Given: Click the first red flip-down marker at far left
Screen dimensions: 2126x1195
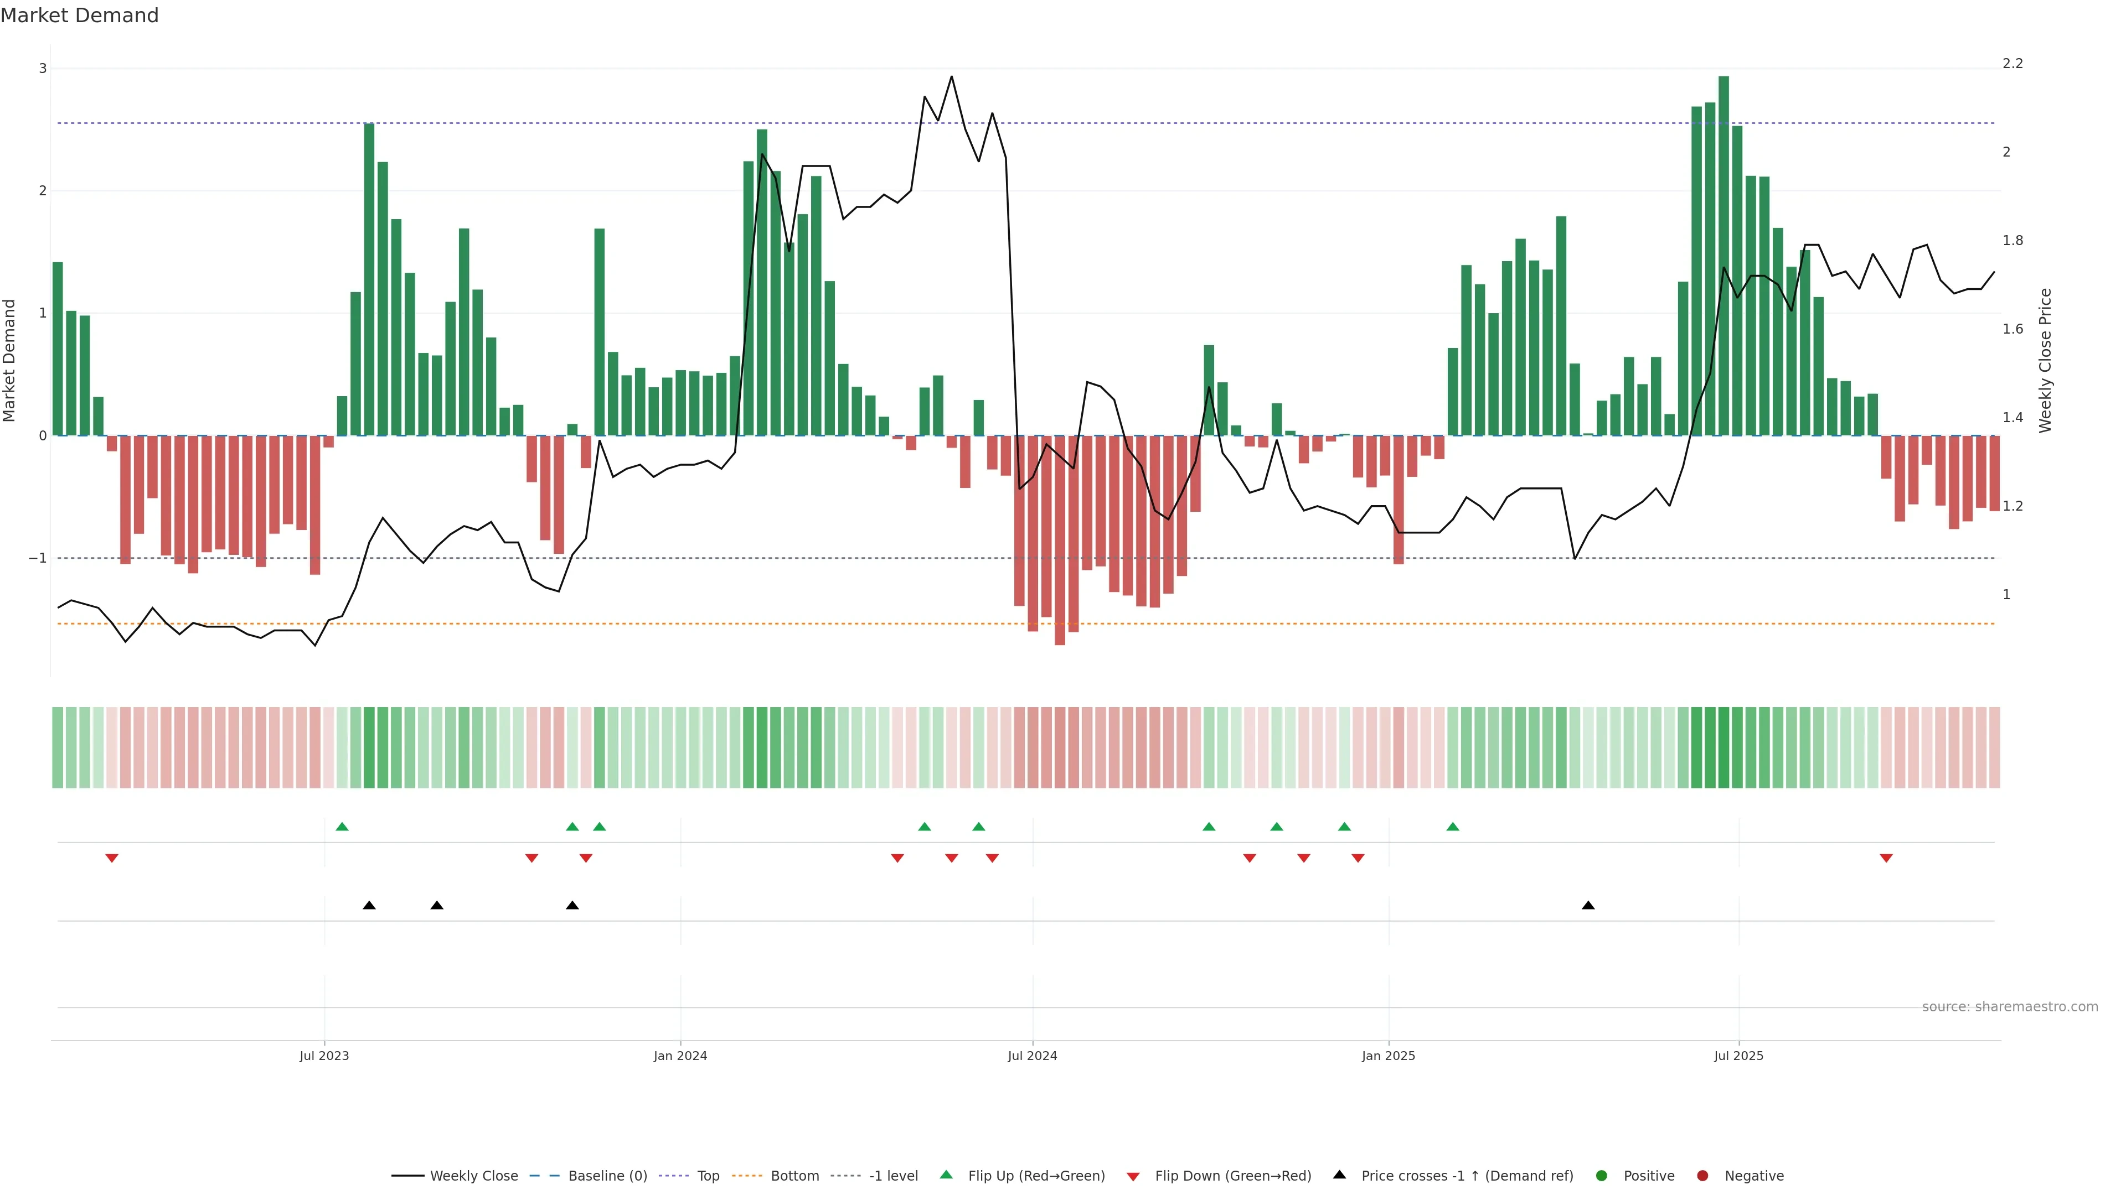Looking at the screenshot, I should click(112, 859).
